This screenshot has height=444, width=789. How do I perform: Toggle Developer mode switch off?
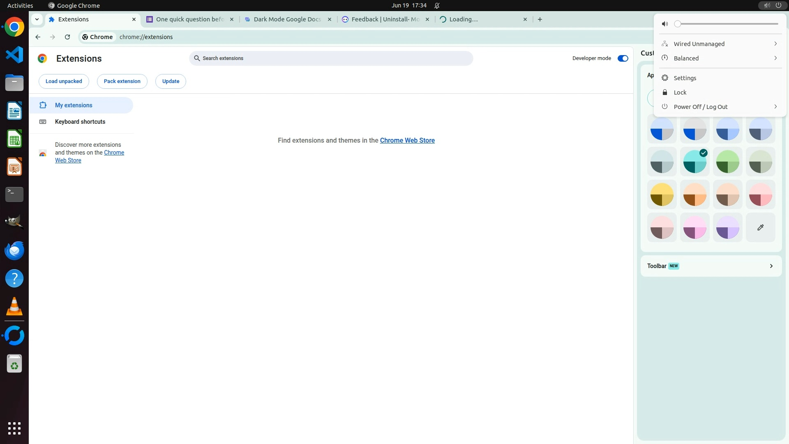click(623, 58)
